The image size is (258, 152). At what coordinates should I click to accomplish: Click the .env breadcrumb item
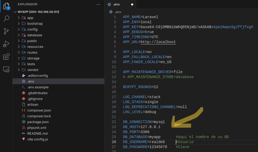tap(118, 12)
